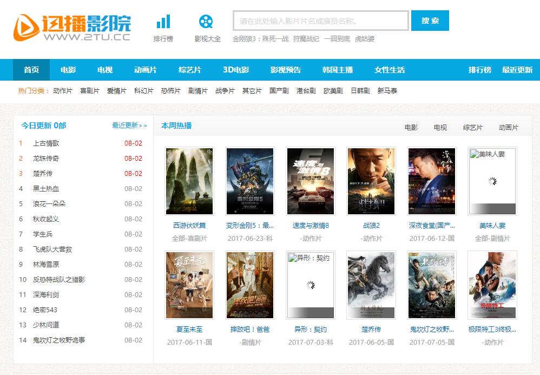Click 上古情歌 in today's update list
This screenshot has height=375, width=540.
point(46,143)
